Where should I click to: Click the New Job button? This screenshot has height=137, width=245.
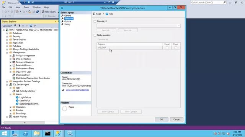pyautogui.click(x=106, y=30)
